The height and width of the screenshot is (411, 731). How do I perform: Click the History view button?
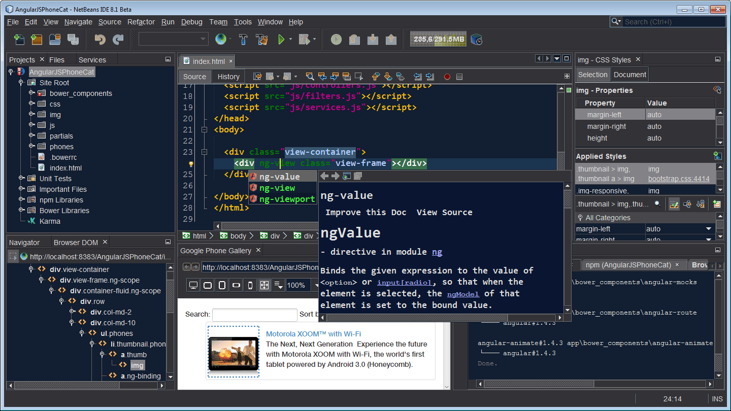(x=228, y=77)
